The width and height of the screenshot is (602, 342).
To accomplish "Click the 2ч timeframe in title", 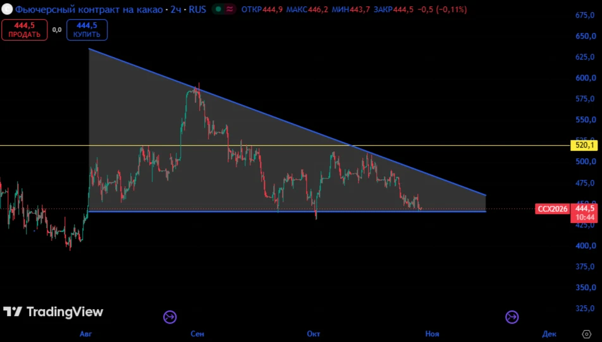I will click(176, 9).
